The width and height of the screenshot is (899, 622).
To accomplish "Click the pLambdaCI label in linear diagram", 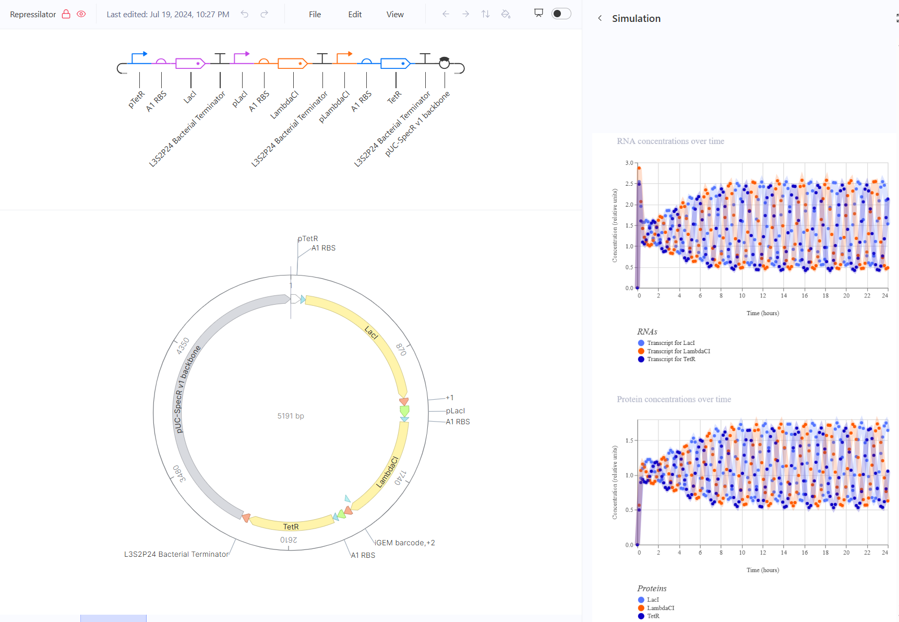I will (x=334, y=107).
